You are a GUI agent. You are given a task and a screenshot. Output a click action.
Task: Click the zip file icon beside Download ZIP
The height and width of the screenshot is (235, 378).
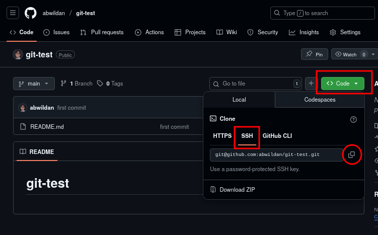[213, 190]
